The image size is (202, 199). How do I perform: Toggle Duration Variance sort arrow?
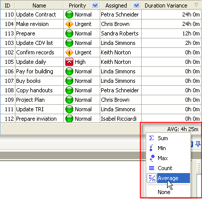point(196,5)
